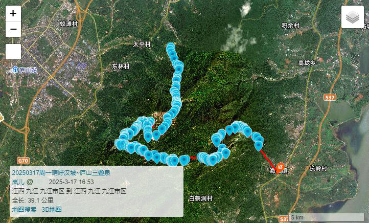Click the 太平村 village label
This screenshot has width=369, height=223.
pyautogui.click(x=142, y=44)
